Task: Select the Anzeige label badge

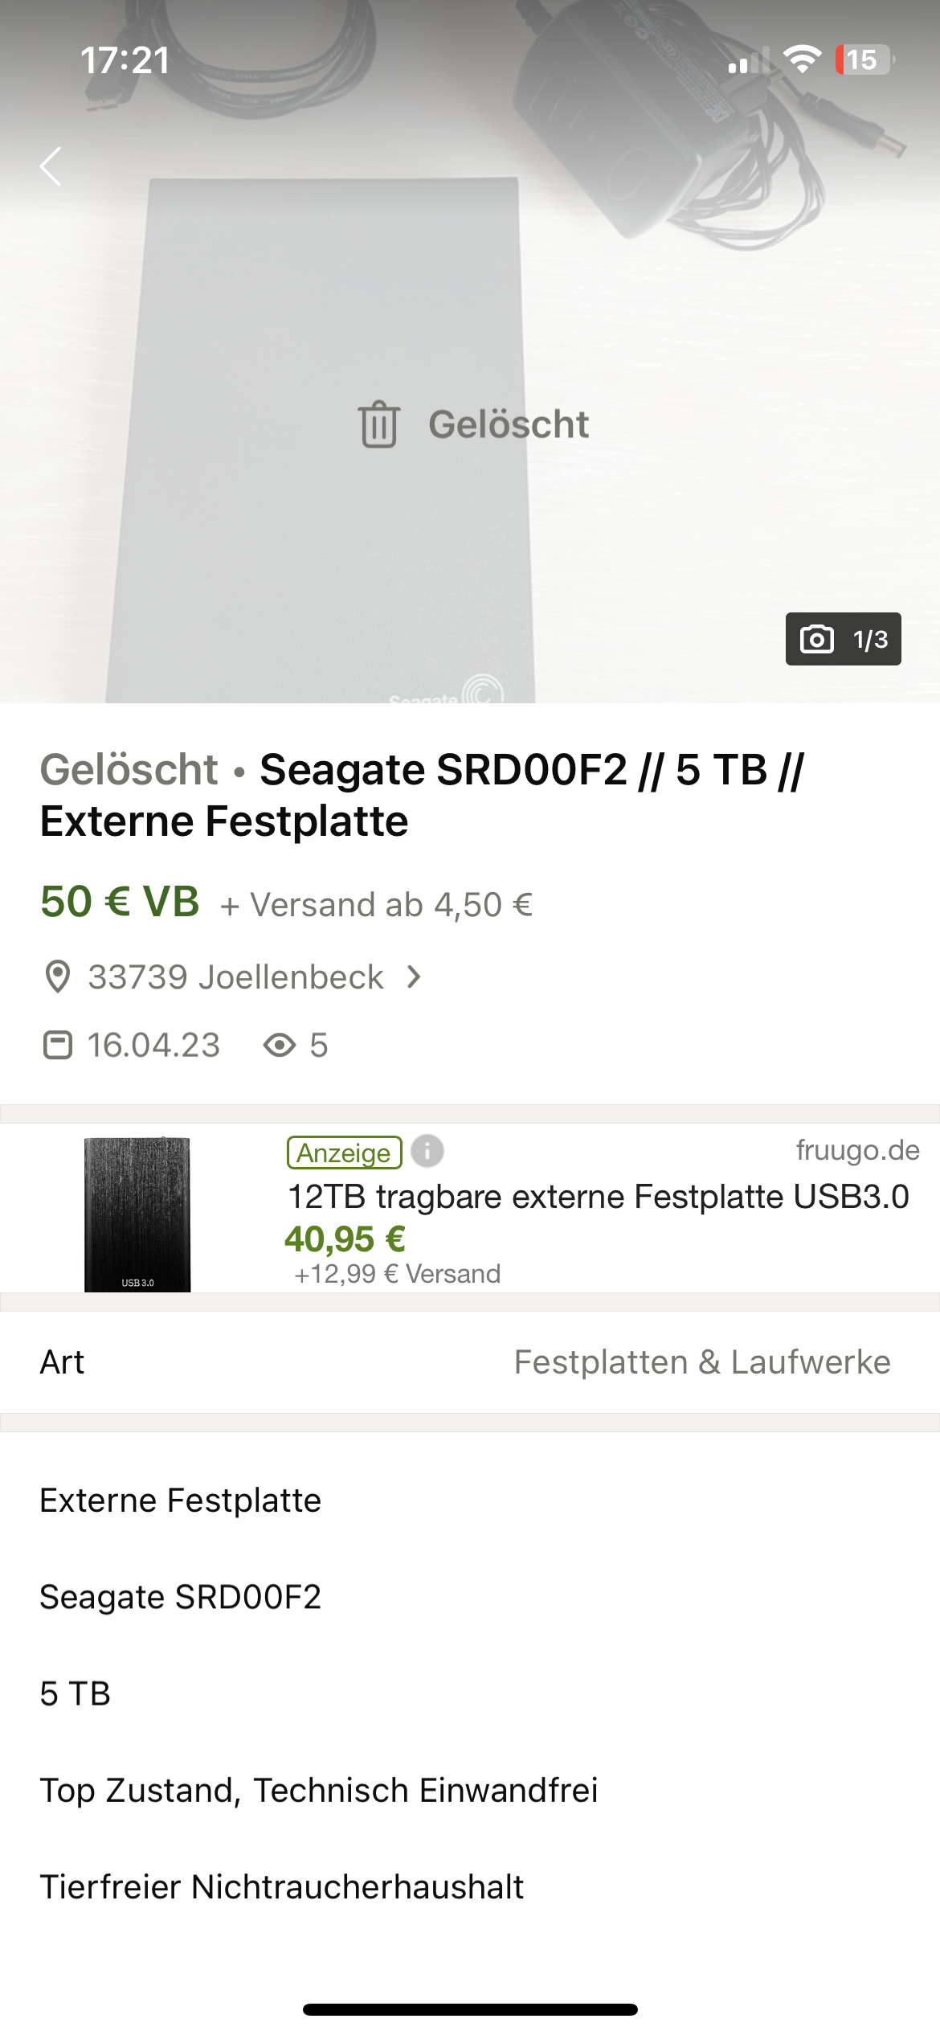Action: coord(345,1153)
